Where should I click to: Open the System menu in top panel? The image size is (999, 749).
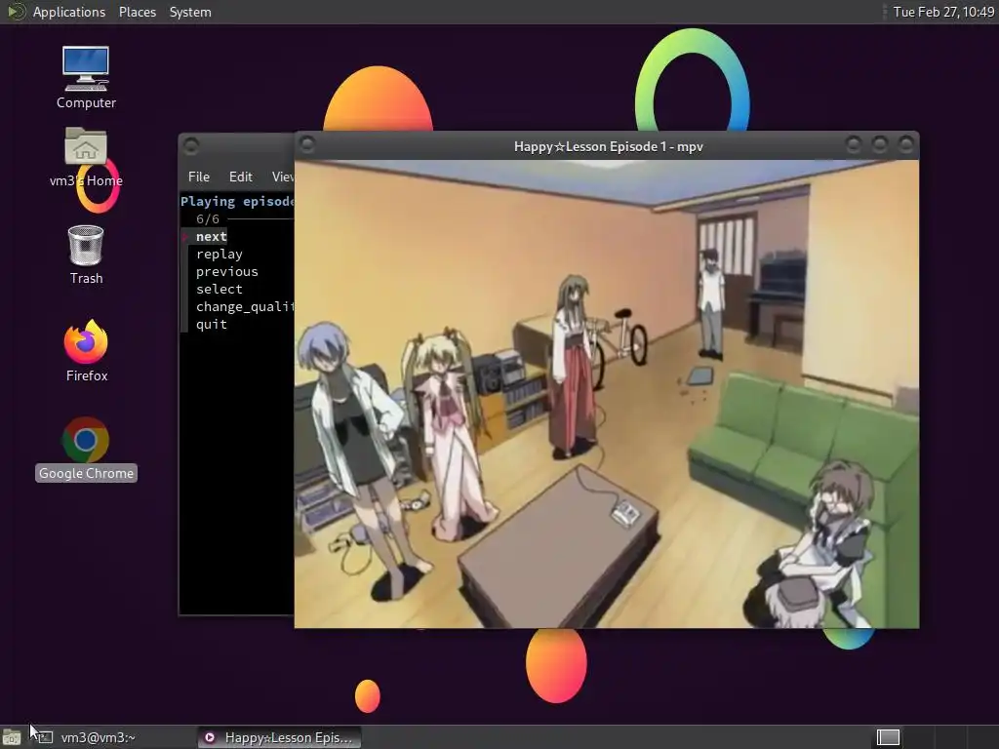(x=190, y=12)
